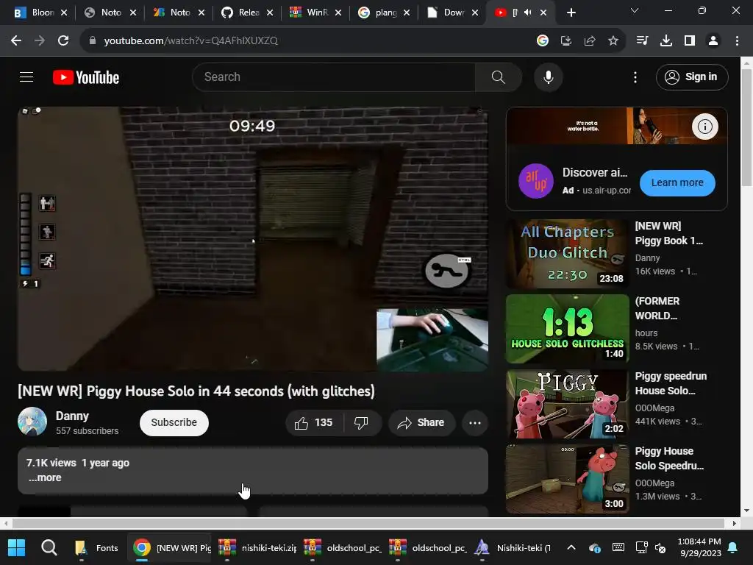Open the Piggy House Solo 3:00 thumbnail
Screen dimensions: 753x565
tap(567, 479)
